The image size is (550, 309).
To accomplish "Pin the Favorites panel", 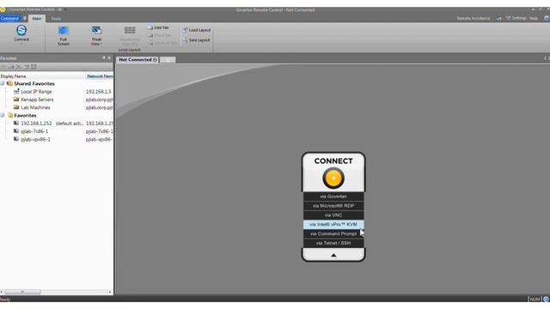I will click(x=104, y=58).
